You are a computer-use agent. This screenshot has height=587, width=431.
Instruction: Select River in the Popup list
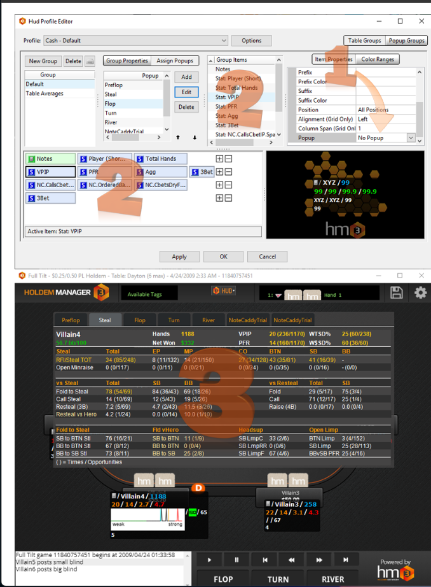tap(133, 122)
